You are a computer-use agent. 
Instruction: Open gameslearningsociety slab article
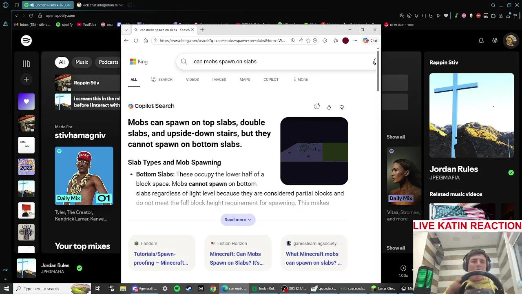pyautogui.click(x=314, y=253)
